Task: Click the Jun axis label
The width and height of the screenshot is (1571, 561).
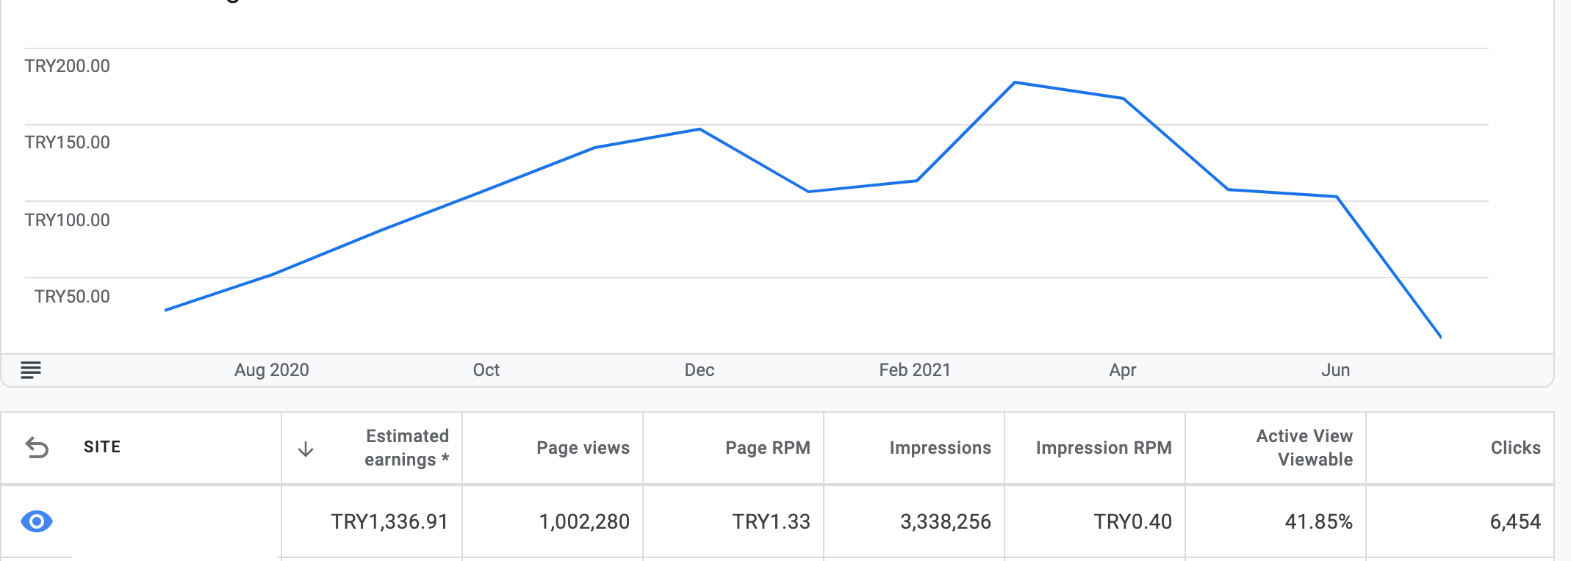Action: pos(1335,370)
